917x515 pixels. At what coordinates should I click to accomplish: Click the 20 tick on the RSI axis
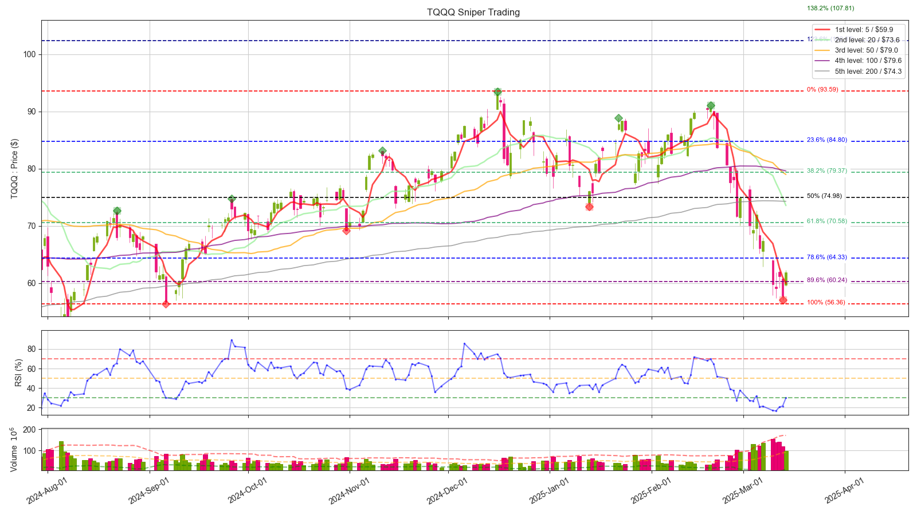click(32, 408)
